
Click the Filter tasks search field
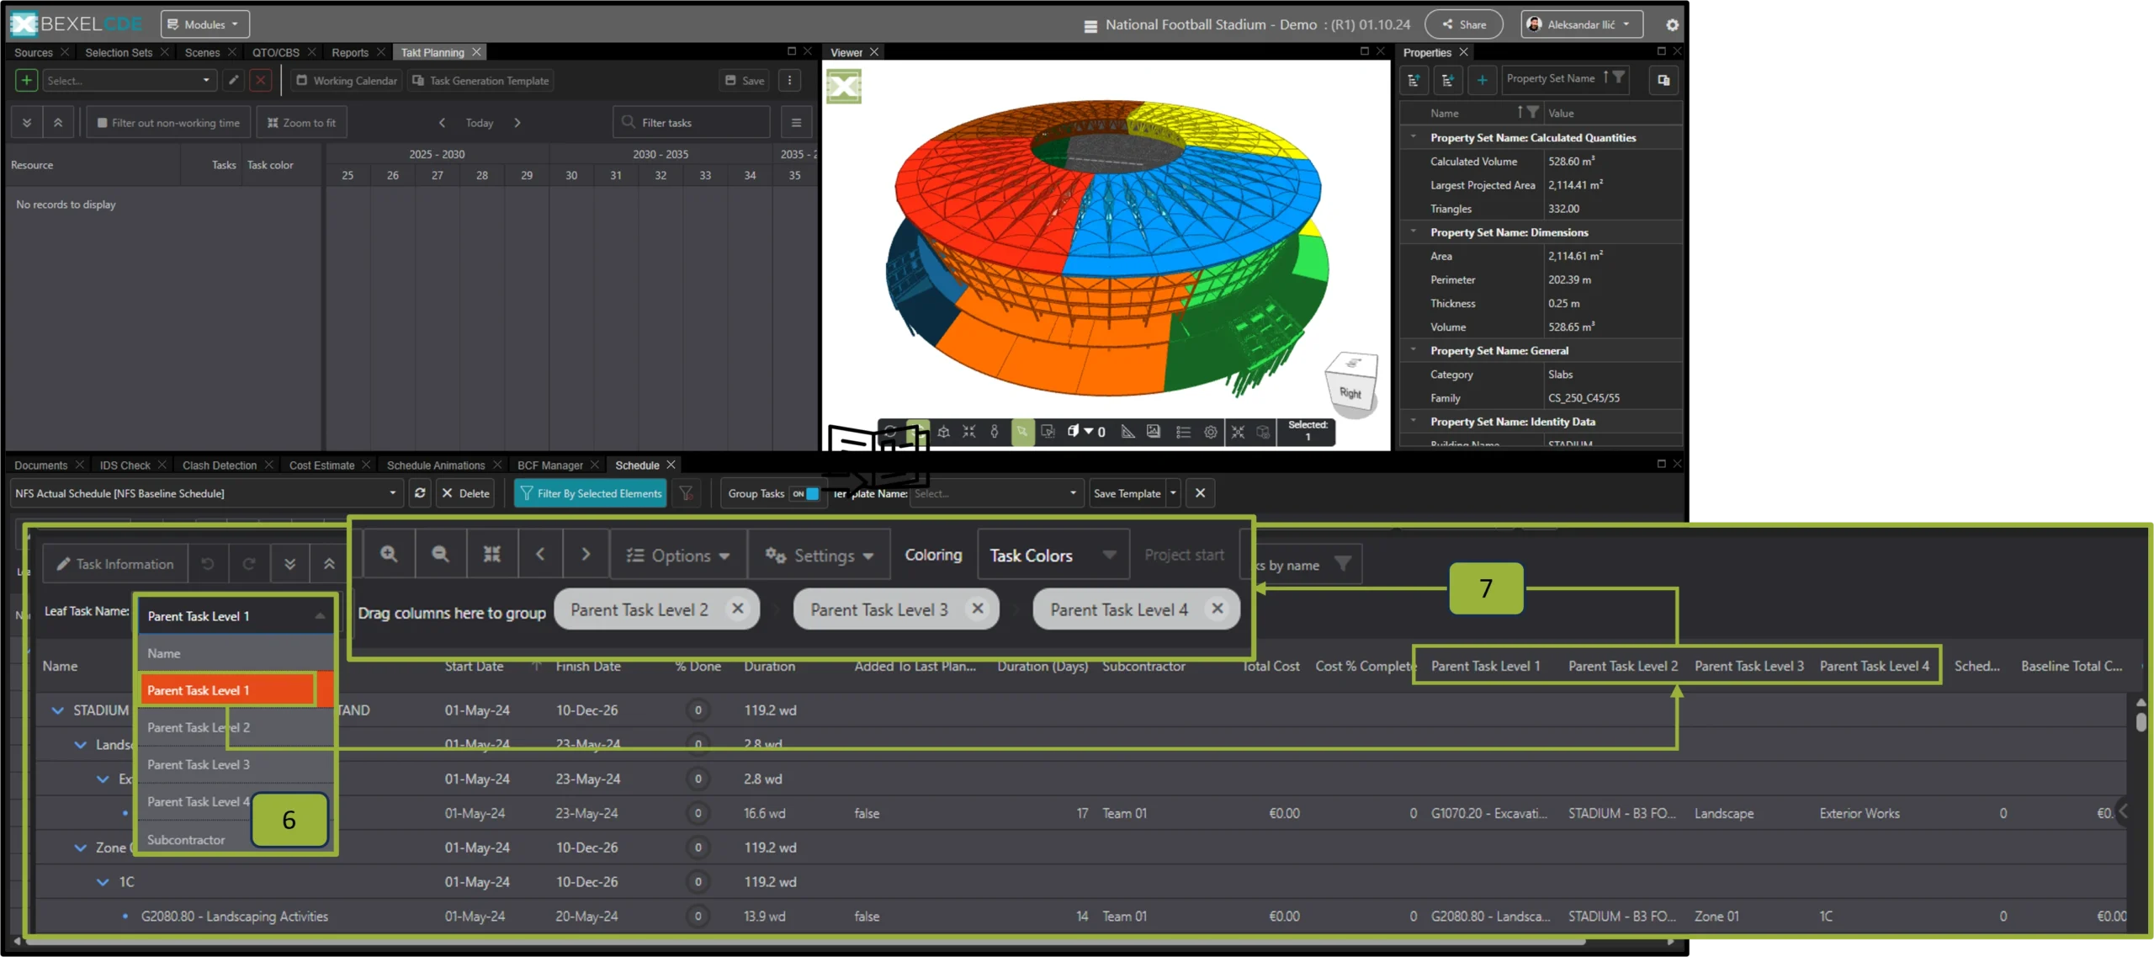click(x=692, y=123)
